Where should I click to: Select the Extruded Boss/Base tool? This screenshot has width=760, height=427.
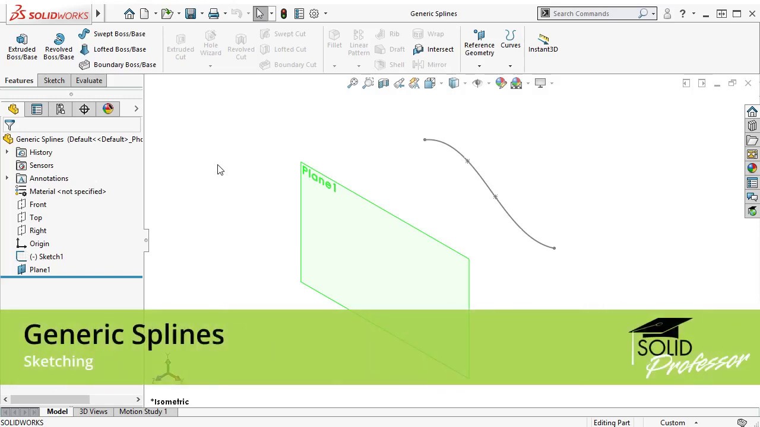(22, 47)
